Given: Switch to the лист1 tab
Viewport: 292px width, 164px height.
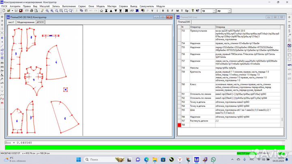Looking at the screenshot, I should pos(11,22).
